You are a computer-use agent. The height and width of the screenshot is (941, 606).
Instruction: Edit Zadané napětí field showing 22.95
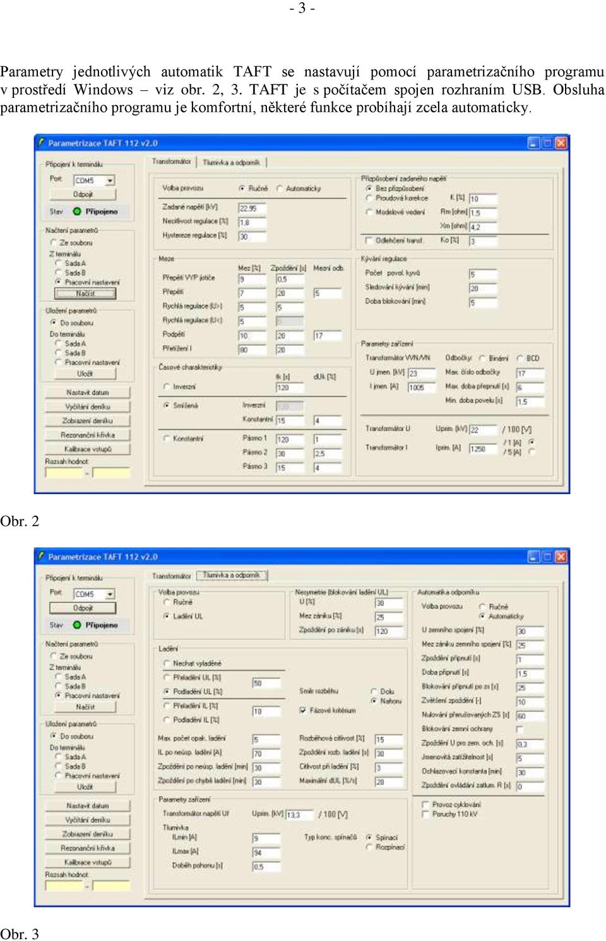[x=252, y=208]
